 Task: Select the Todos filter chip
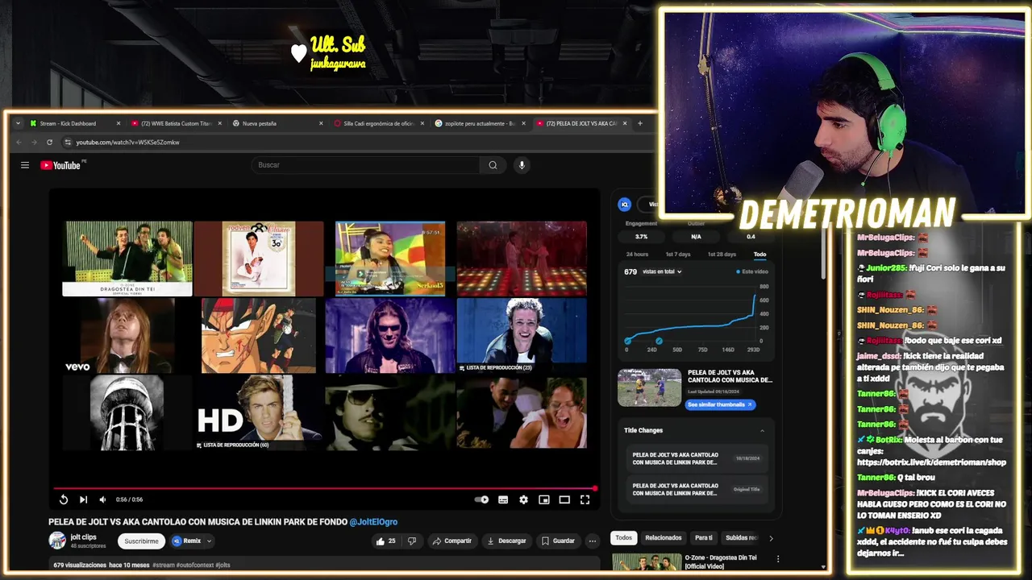pyautogui.click(x=624, y=538)
